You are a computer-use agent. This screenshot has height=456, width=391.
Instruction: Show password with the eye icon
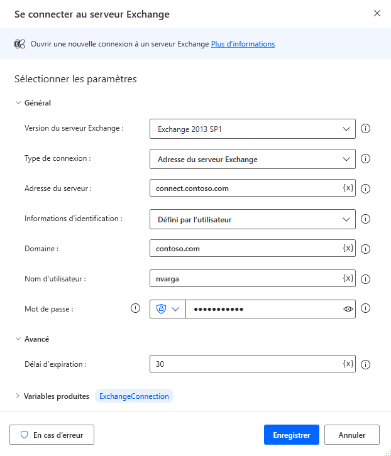(x=348, y=309)
